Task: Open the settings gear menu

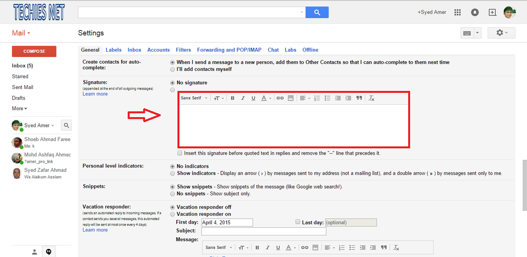Action: click(502, 33)
